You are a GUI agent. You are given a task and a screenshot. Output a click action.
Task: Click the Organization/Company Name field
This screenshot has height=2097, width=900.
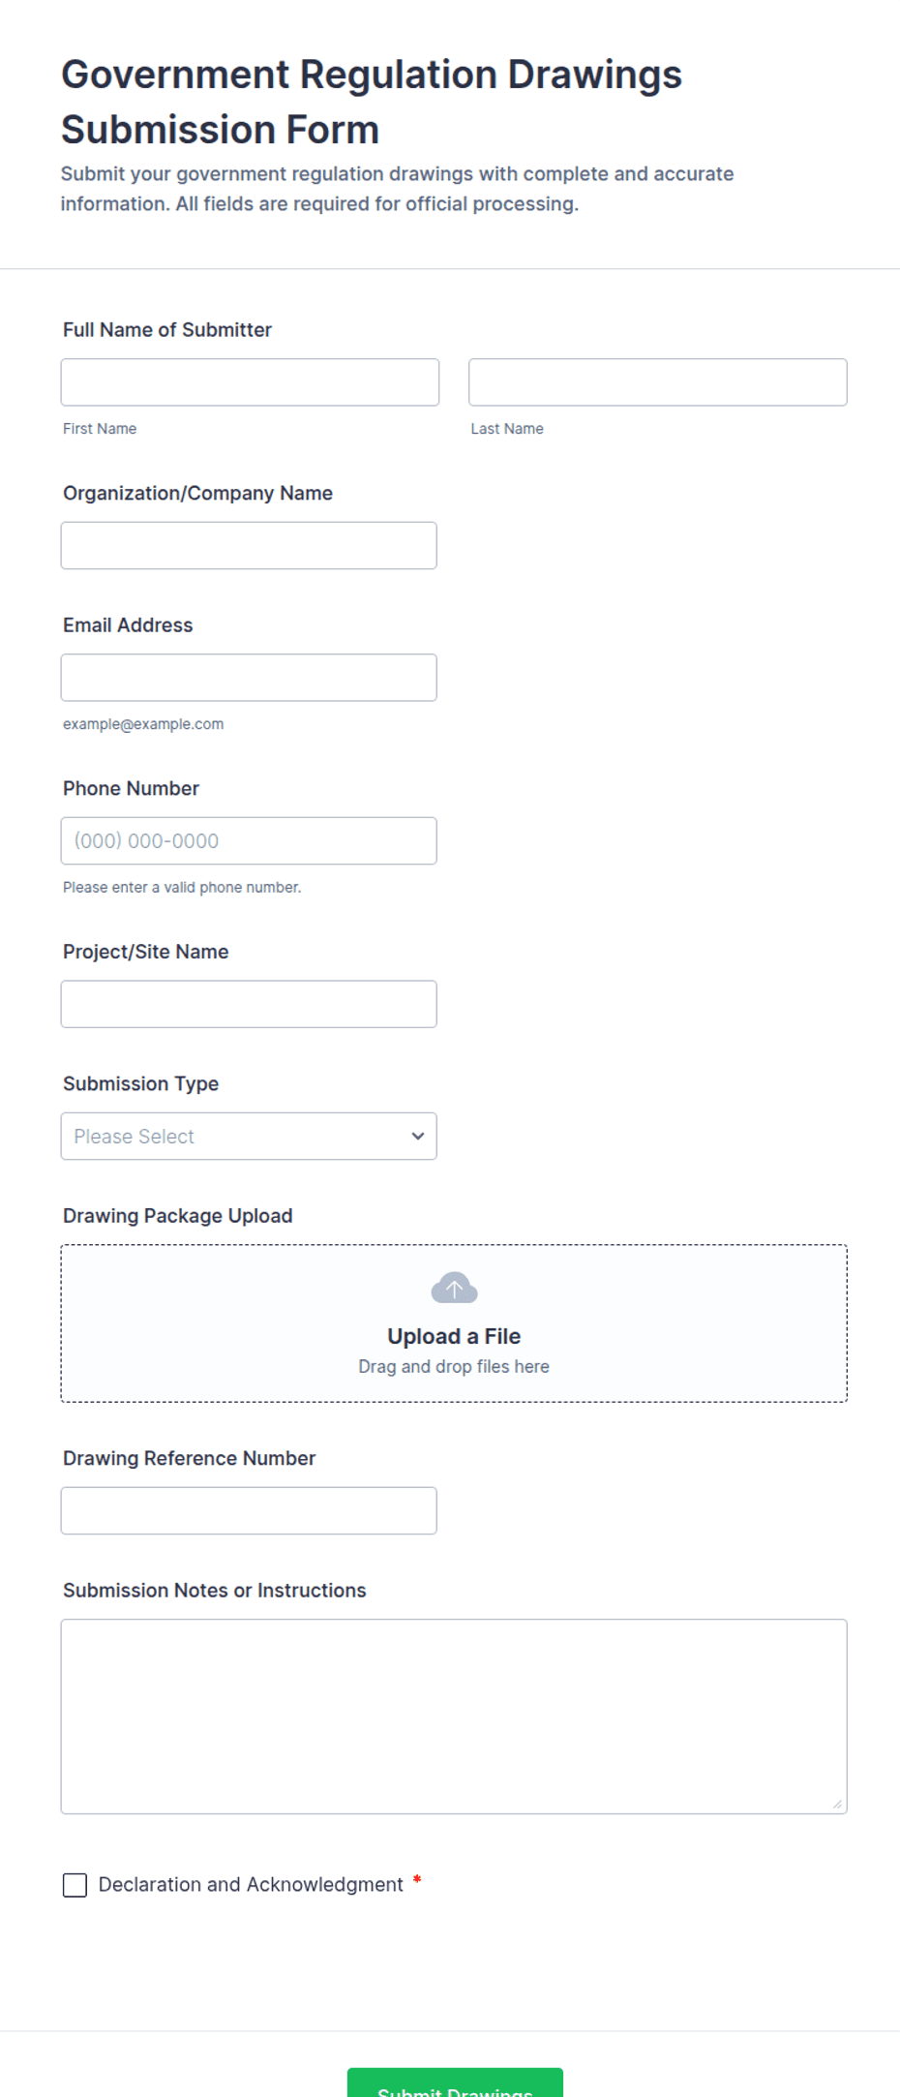[249, 545]
